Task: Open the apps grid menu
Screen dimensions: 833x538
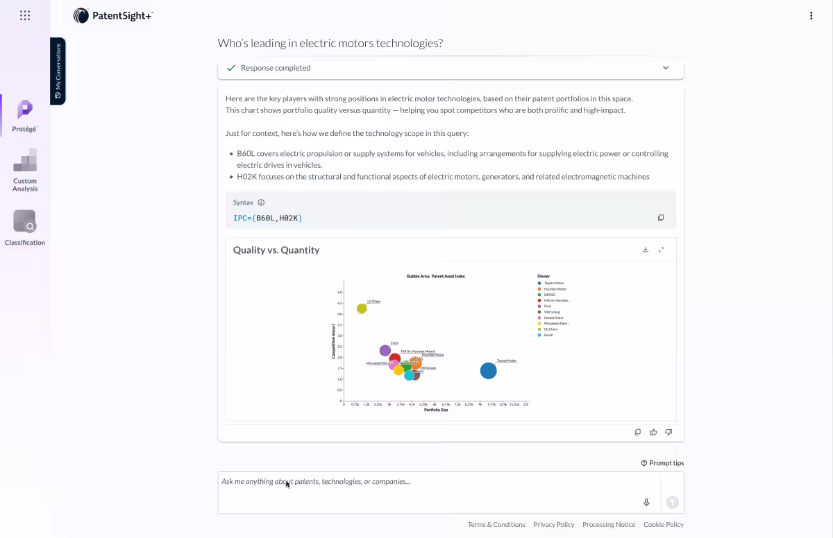Action: pos(25,15)
